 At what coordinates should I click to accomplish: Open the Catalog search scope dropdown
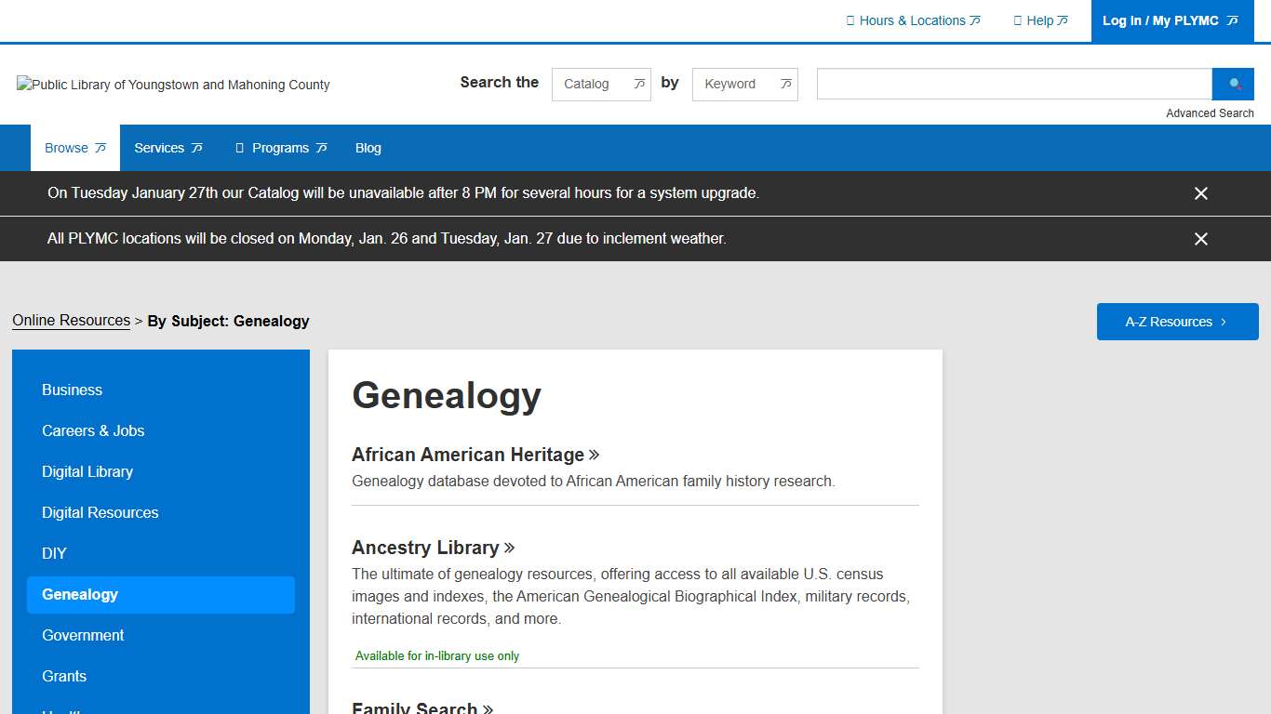coord(600,84)
